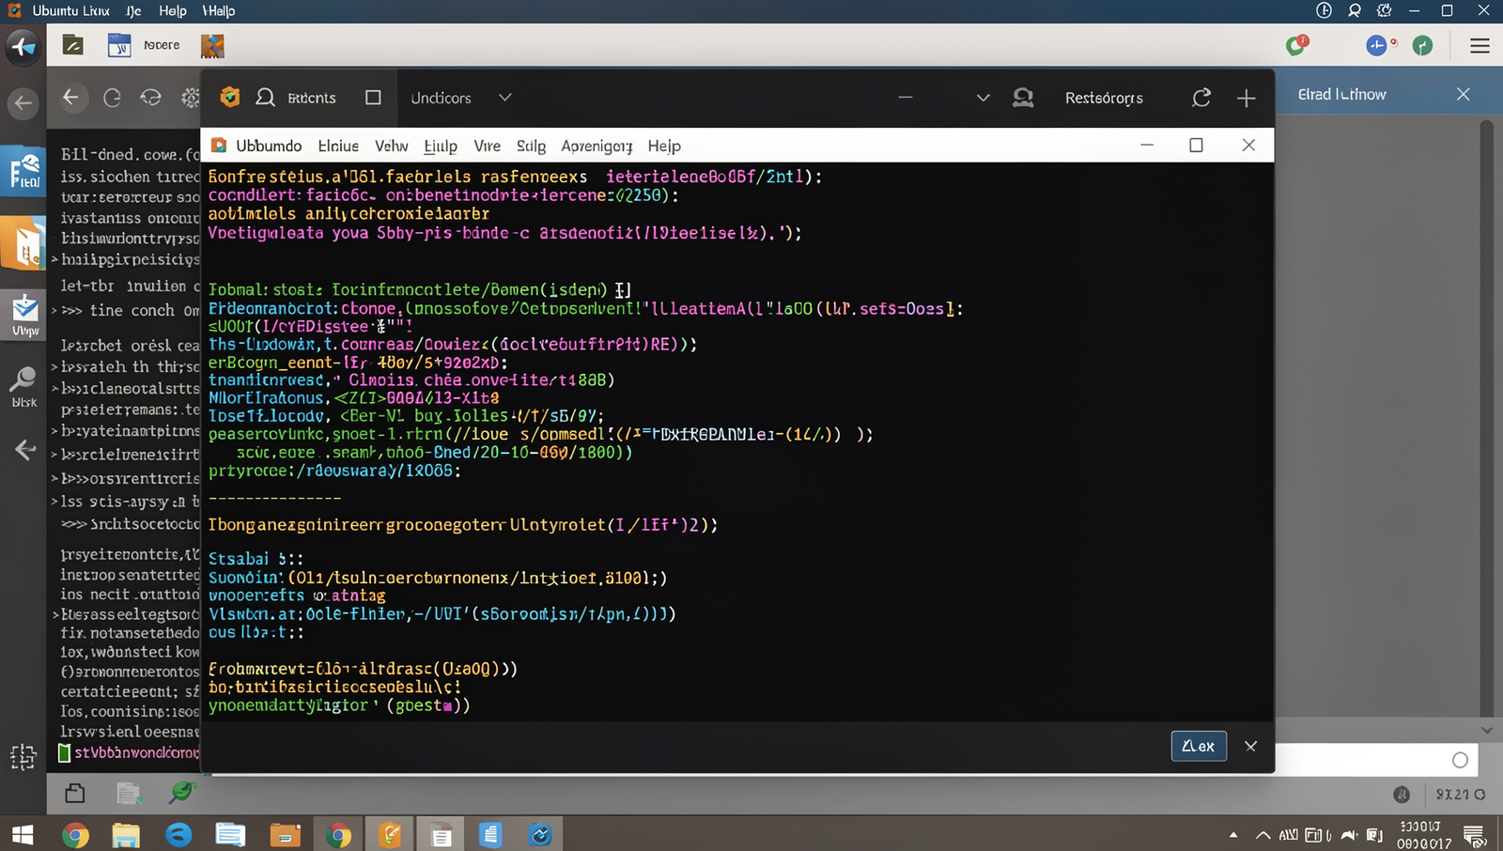
Task: Click the airplane icon in the top-left toolbar
Action: 23,46
